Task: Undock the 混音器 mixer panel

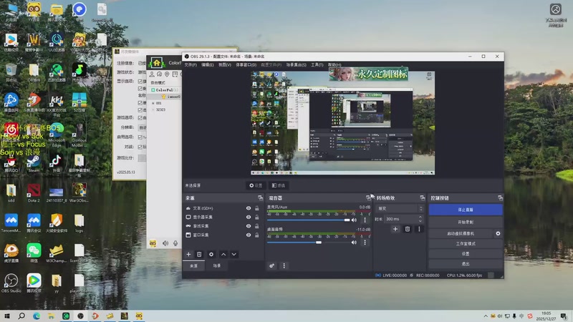Action: [x=368, y=198]
